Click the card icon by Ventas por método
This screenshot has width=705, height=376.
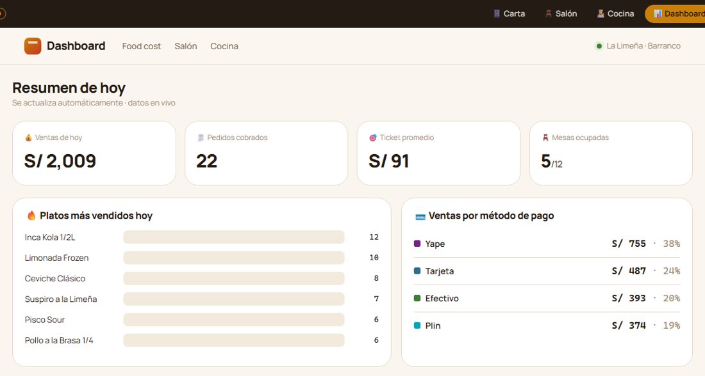(x=420, y=217)
